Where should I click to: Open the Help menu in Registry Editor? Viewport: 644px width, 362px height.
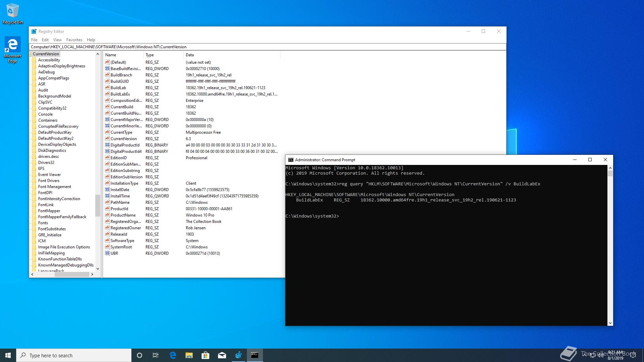point(91,40)
